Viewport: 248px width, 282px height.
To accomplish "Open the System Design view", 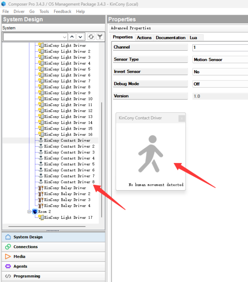I will pyautogui.click(x=53, y=237).
